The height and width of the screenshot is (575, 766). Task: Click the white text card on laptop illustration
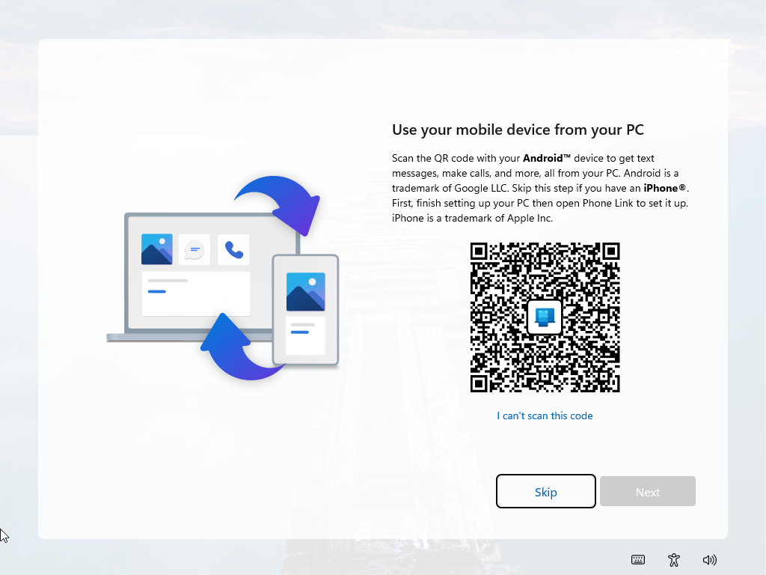[196, 293]
